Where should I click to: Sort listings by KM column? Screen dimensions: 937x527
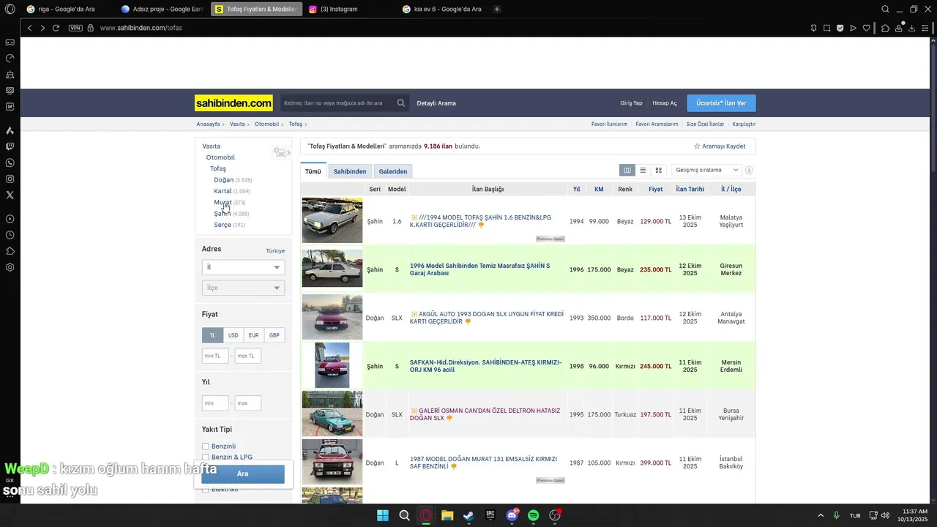tap(599, 189)
